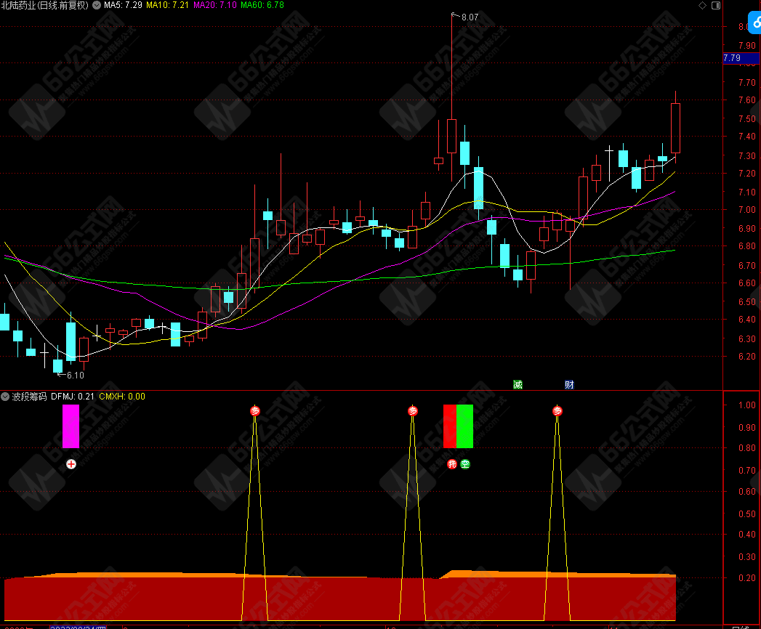
Task: Click the diamond icon in the chart header
Action: click(702, 5)
